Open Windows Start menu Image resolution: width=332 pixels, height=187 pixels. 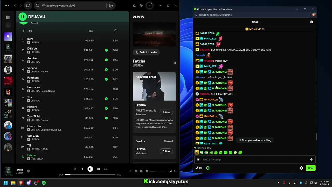[x=5, y=183]
